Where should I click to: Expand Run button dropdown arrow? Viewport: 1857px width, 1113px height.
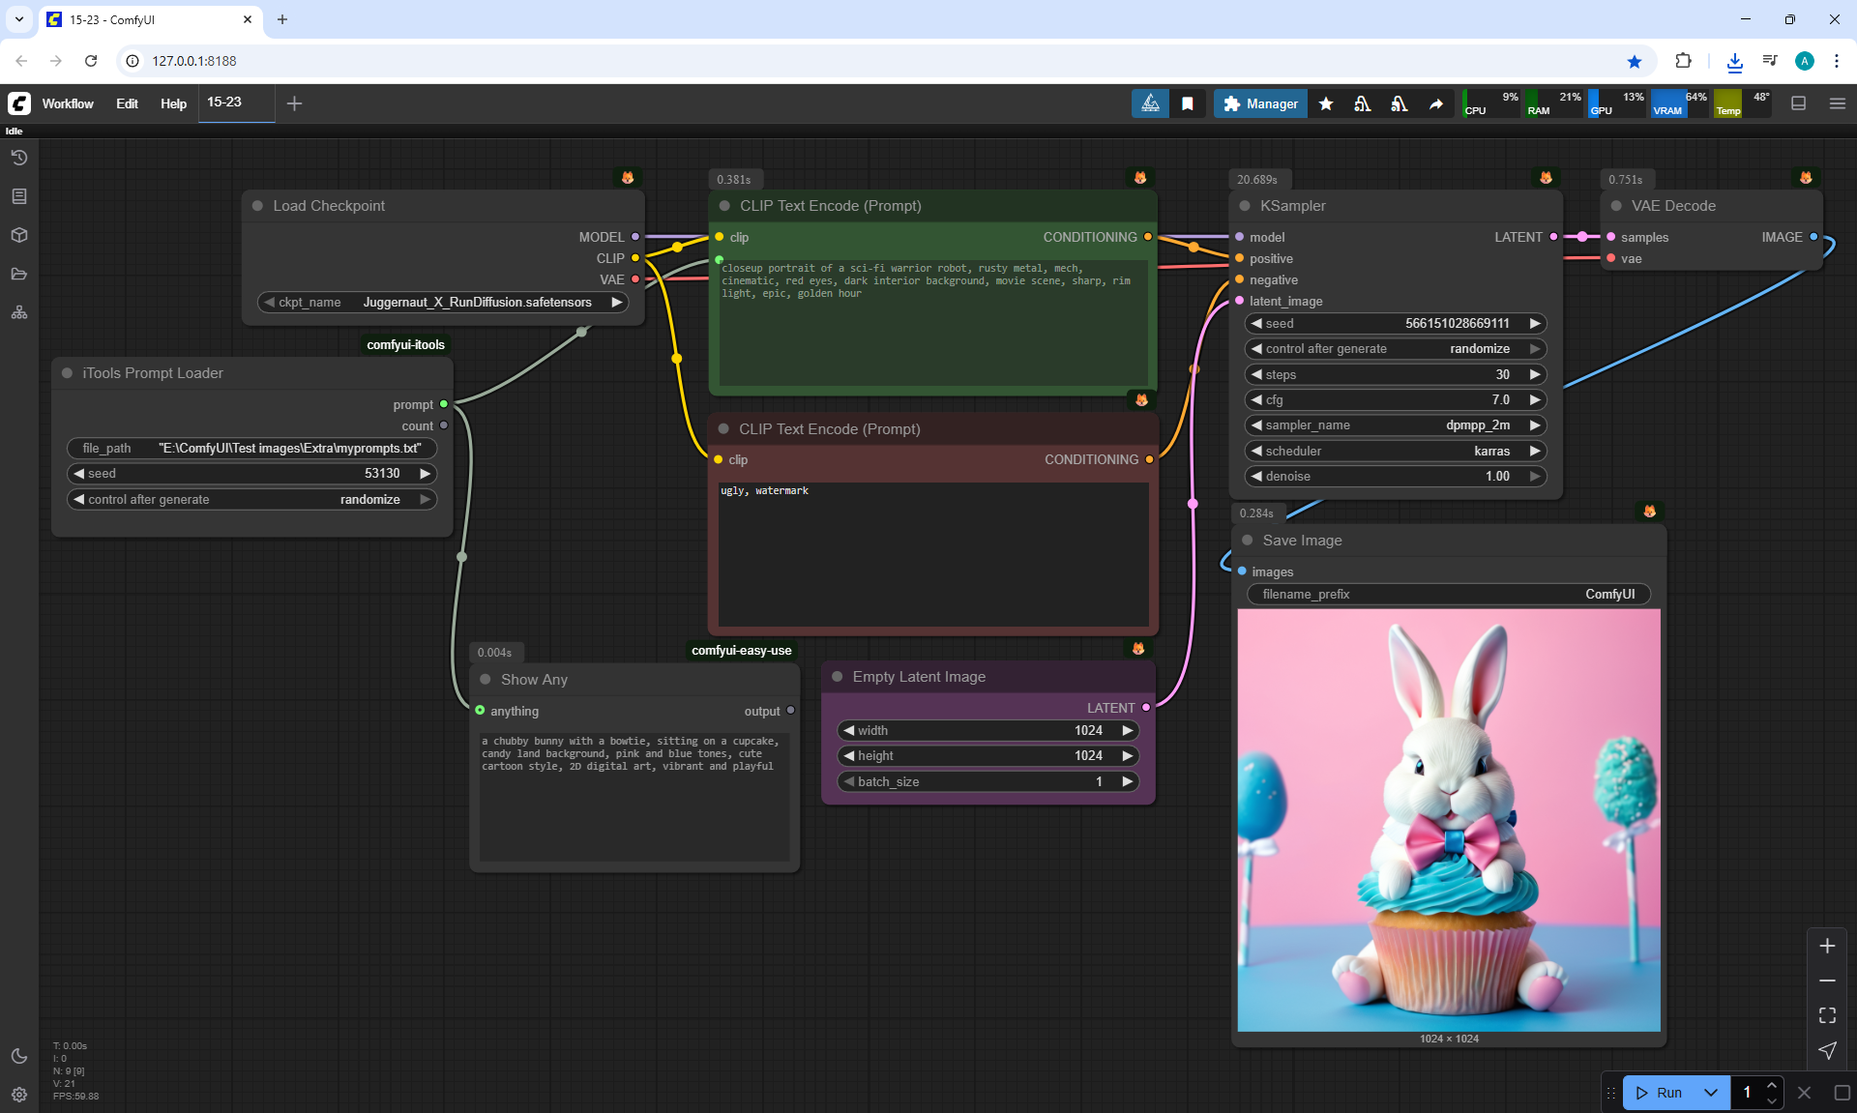(1710, 1093)
